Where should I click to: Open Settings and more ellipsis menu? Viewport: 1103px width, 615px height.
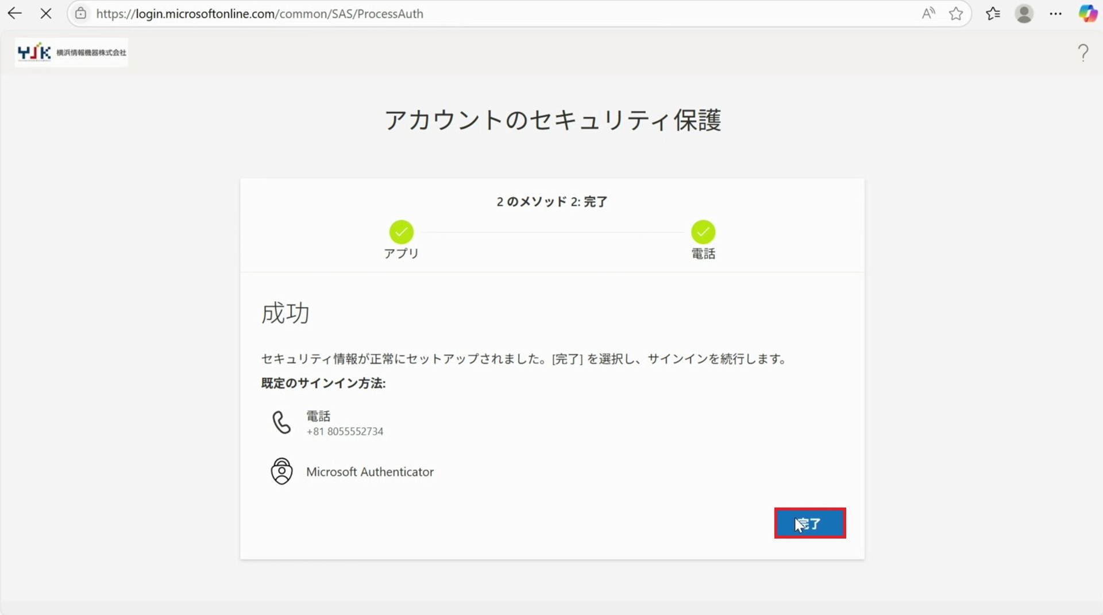1055,14
